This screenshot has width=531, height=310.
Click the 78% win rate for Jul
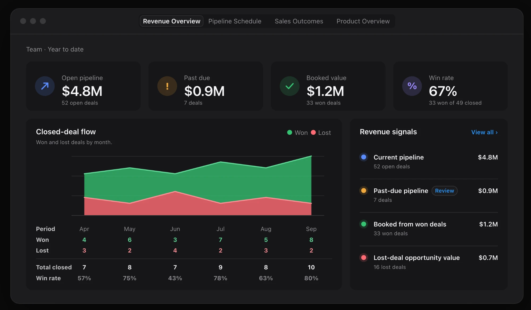click(220, 278)
